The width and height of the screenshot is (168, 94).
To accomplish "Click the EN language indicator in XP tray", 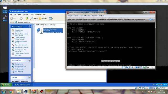I will click(154, 85).
